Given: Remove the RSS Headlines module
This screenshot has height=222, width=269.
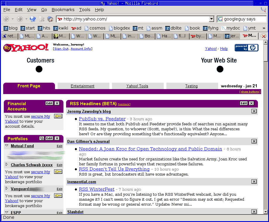Looking at the screenshot, I should [251, 103].
